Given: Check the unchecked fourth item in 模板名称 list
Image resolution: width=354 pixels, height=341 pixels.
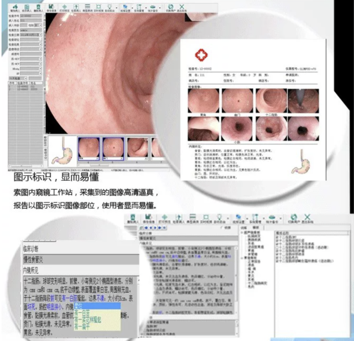Looking at the screenshot, I should 277,247.
